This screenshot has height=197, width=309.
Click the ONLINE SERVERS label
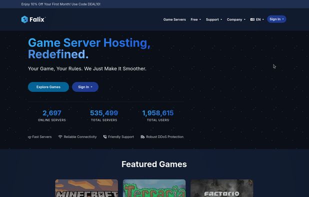(52, 120)
